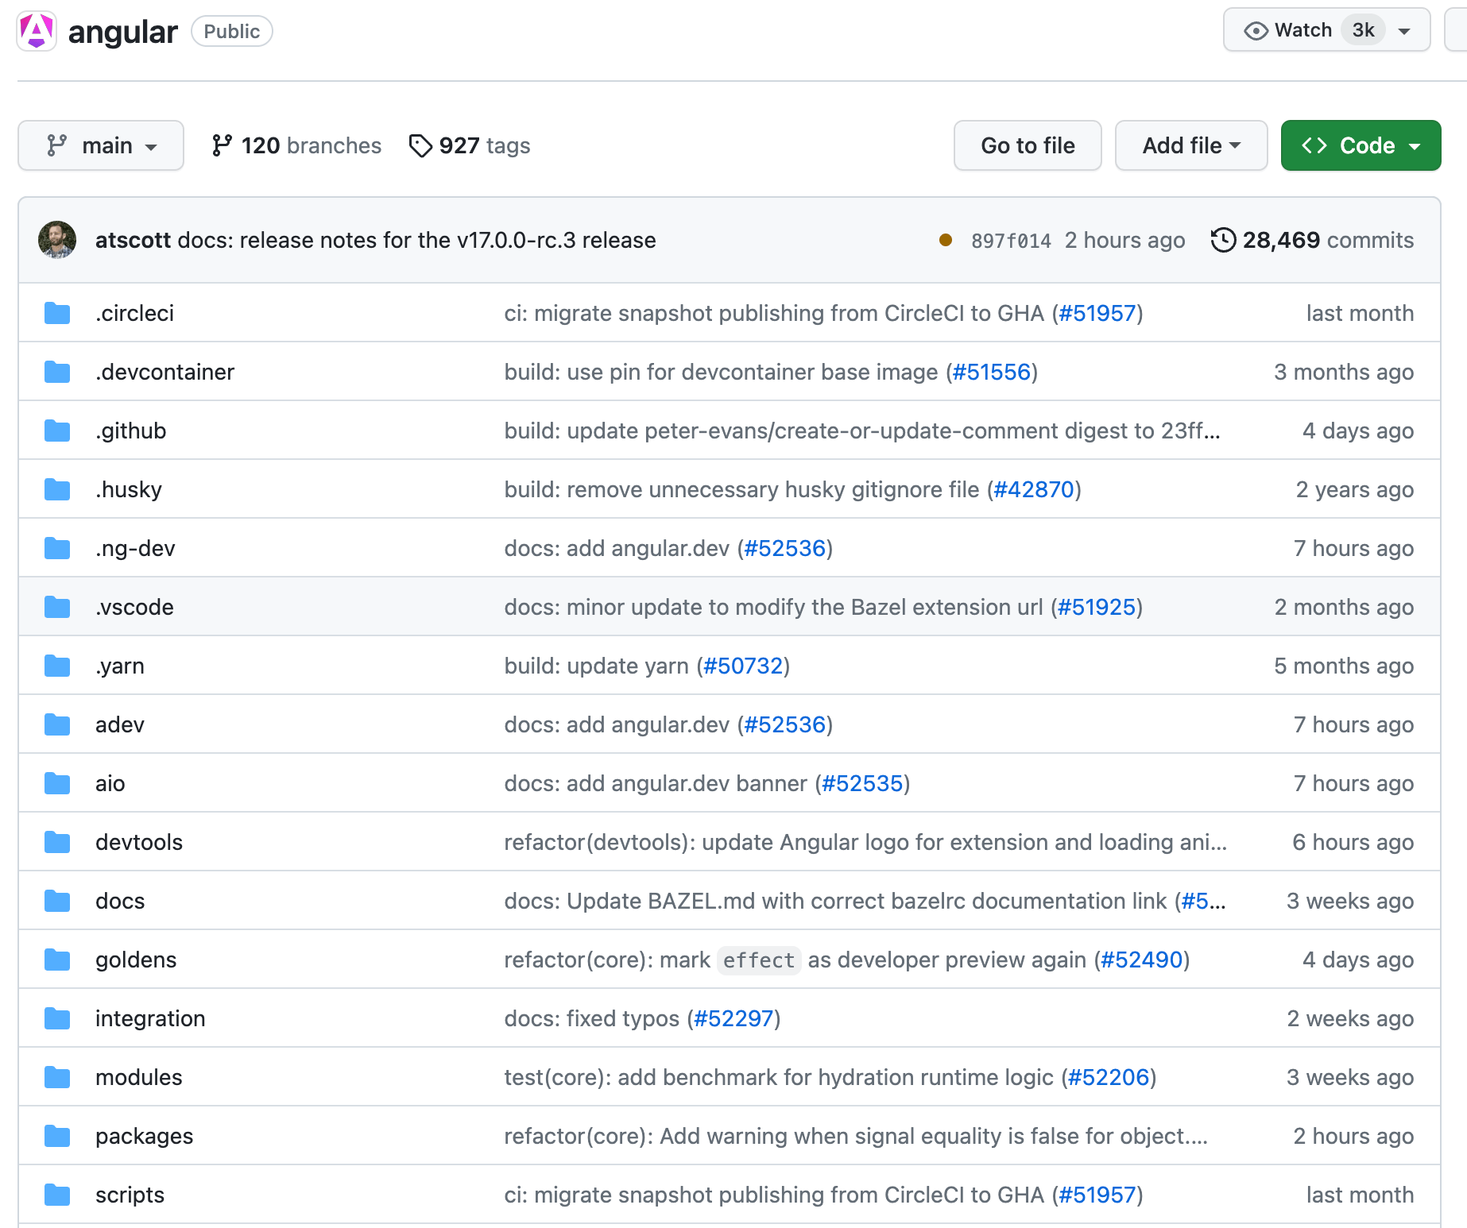The height and width of the screenshot is (1228, 1467).
Task: Open the .devcontainer folder icon
Action: (57, 372)
